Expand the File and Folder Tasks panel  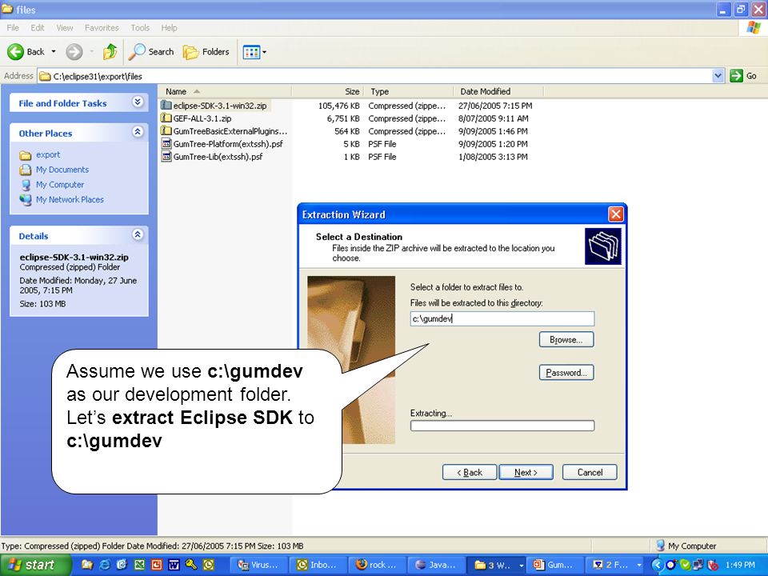pyautogui.click(x=138, y=102)
